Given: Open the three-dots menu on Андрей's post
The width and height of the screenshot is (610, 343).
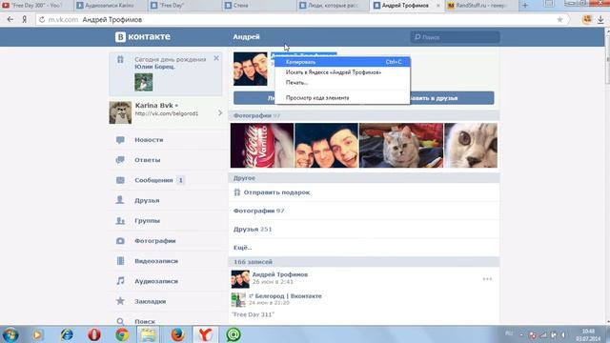Looking at the screenshot, I should (x=487, y=279).
